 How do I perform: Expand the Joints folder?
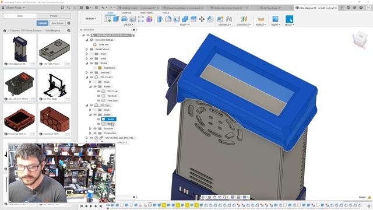point(87,58)
